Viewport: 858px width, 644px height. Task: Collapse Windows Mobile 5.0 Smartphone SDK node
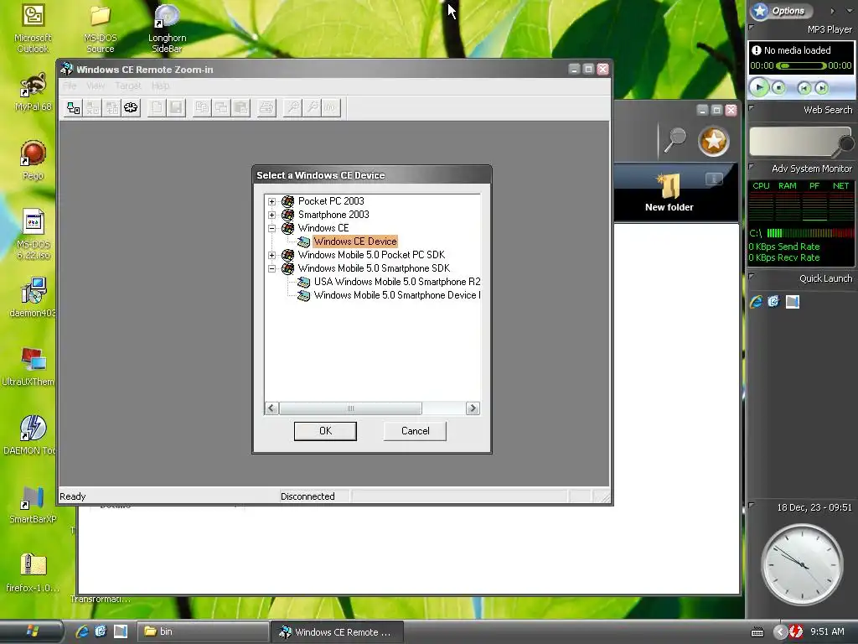pos(272,268)
